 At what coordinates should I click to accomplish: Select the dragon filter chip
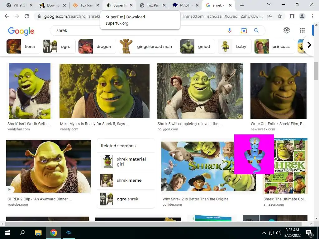pyautogui.click(x=97, y=46)
